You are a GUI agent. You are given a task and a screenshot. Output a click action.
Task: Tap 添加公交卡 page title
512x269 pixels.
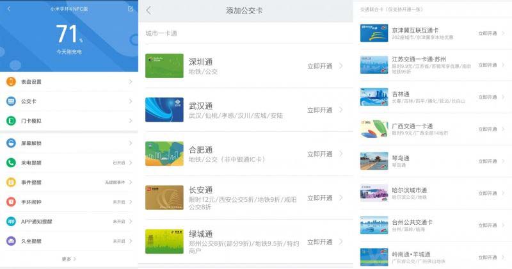click(x=244, y=10)
